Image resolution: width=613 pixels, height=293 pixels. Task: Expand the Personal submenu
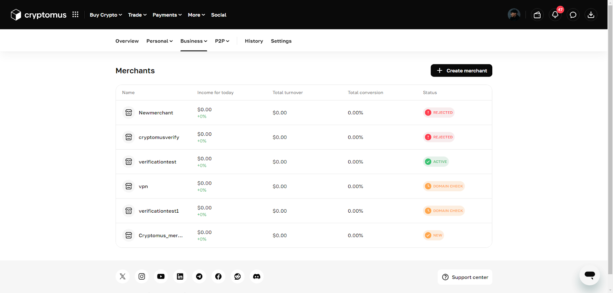click(159, 41)
